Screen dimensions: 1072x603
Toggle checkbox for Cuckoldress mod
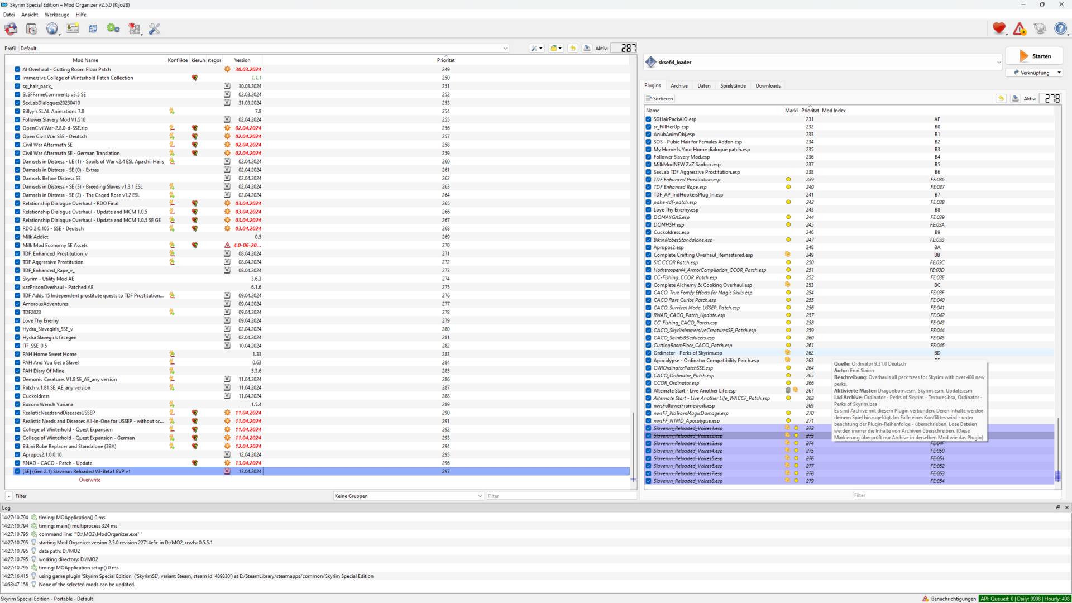point(17,396)
